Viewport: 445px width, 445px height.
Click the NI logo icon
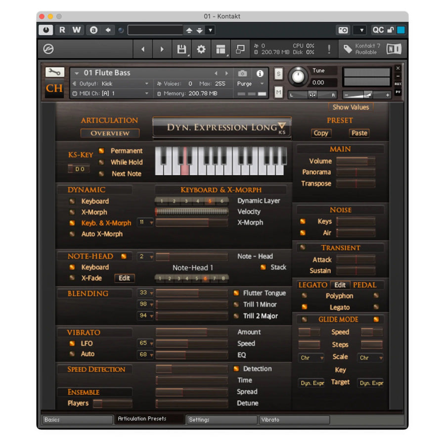click(x=394, y=49)
